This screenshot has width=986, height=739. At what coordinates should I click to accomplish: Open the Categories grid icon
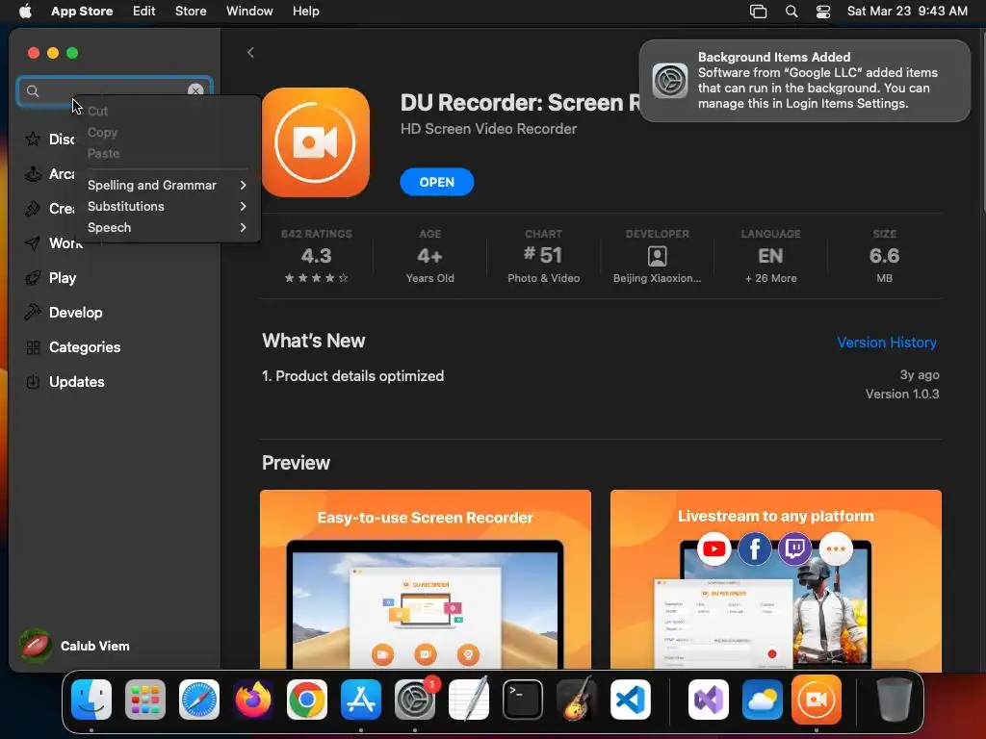[x=33, y=346]
